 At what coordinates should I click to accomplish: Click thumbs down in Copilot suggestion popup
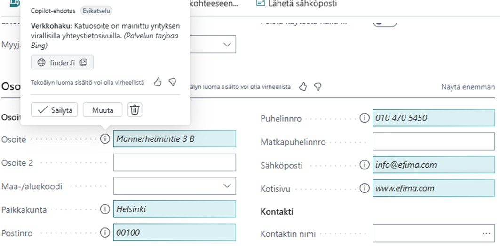click(x=173, y=83)
